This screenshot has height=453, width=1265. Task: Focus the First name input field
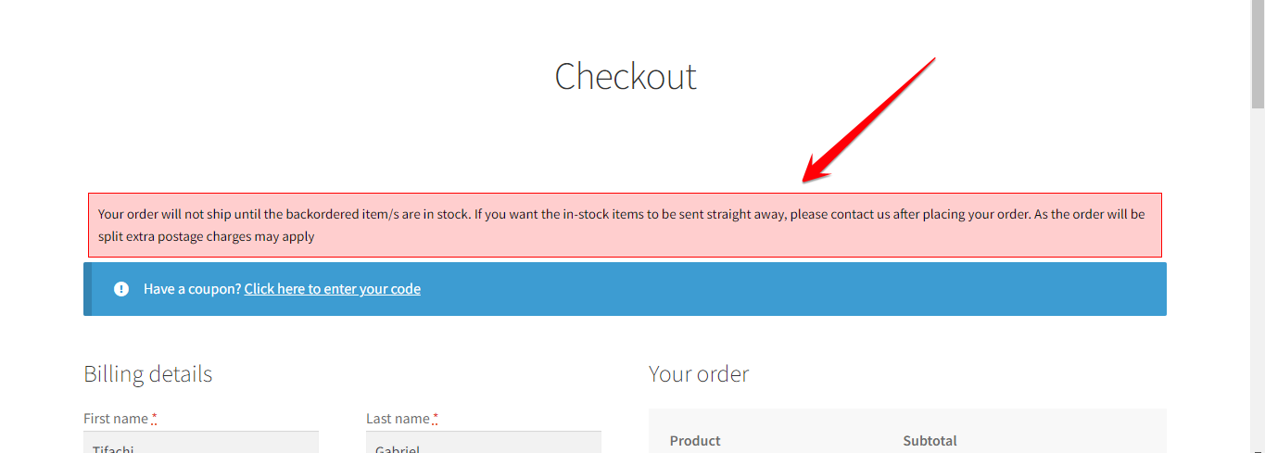201,442
